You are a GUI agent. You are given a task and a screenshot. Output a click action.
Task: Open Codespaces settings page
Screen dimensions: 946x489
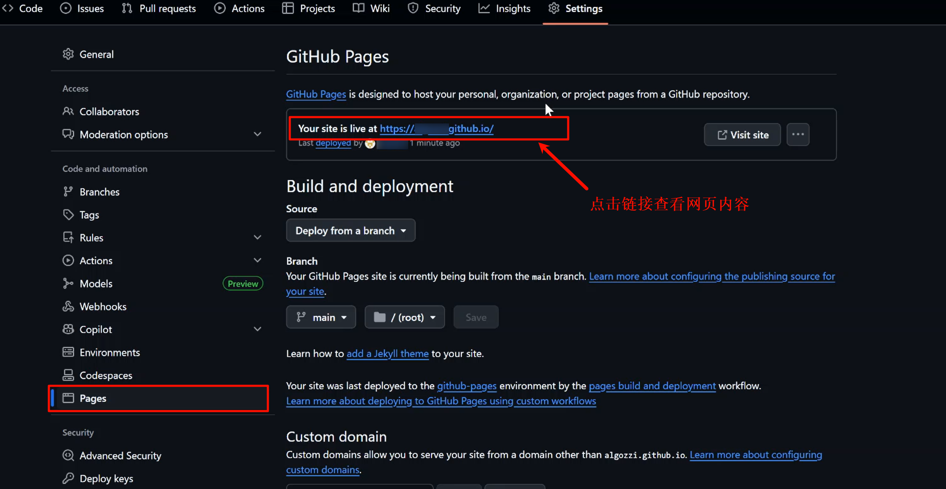coord(163,375)
